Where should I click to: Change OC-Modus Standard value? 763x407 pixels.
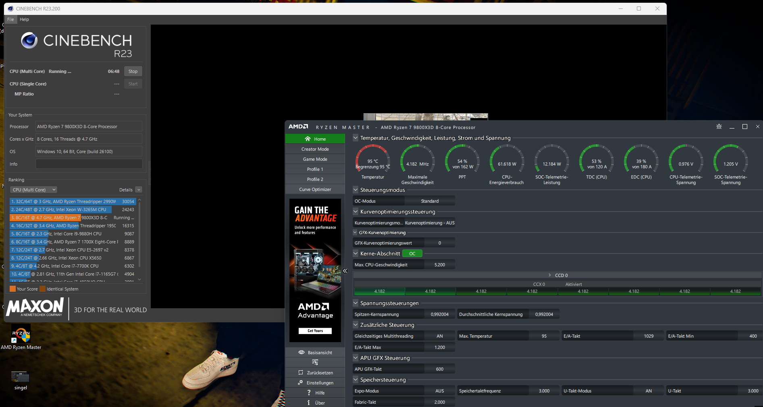click(x=430, y=201)
